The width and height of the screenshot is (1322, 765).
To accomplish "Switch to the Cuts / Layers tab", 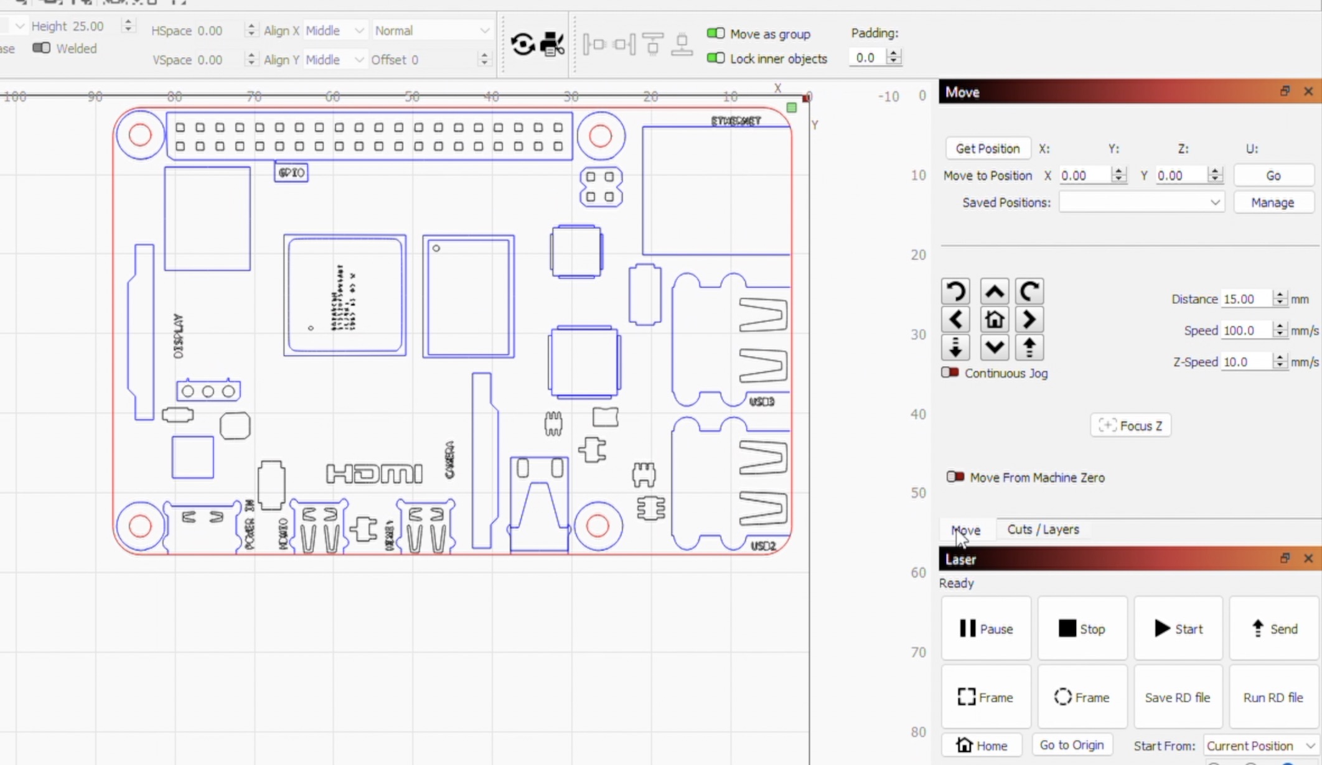I will tap(1043, 529).
